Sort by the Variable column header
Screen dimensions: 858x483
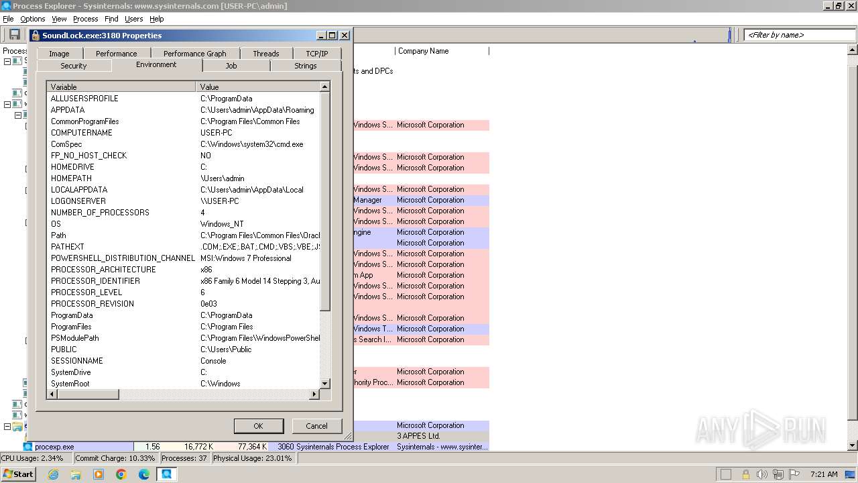point(121,87)
